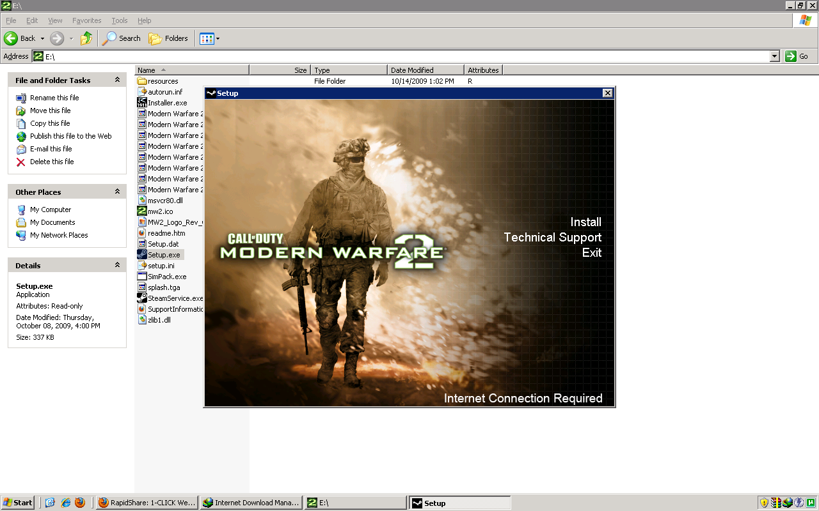Collapse the File and Folder Tasks panel
Screen dimensions: 819x511
(x=117, y=80)
